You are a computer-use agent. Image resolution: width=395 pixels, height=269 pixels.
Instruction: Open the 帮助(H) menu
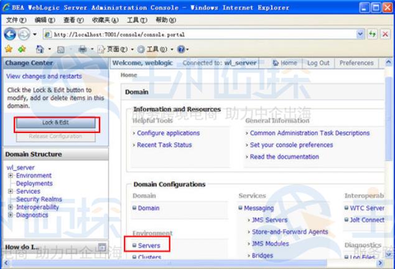click(166, 20)
